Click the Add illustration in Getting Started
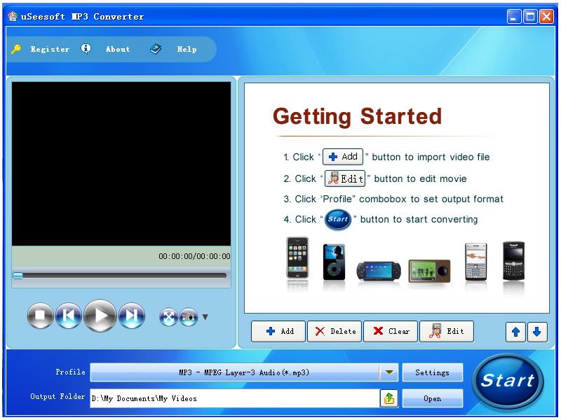The image size is (561, 420). point(343,157)
